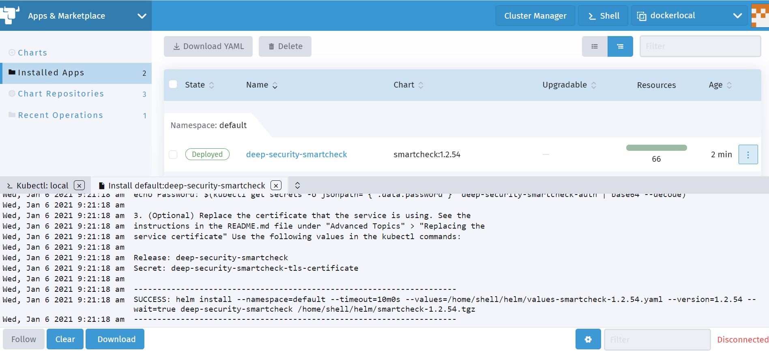Open the deep-security-smartcheck app link

(x=296, y=154)
